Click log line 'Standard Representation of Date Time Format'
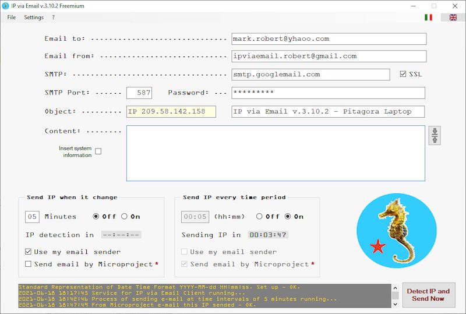The height and width of the screenshot is (314, 466). click(x=159, y=287)
